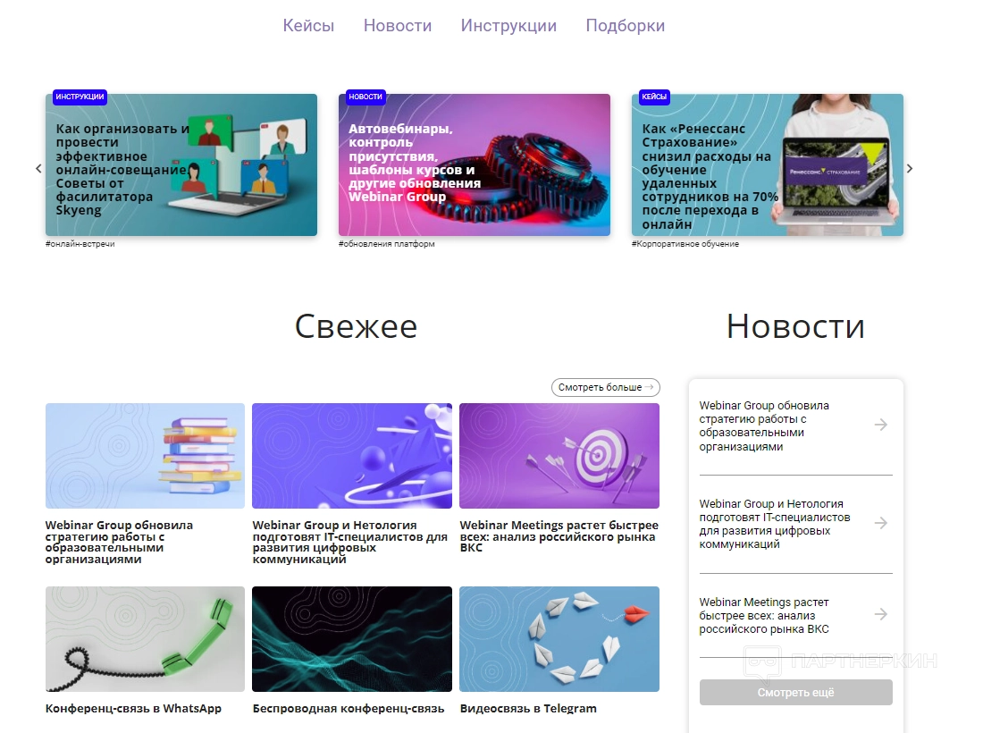The image size is (983, 733).
Task: Open the purple abstract shapes article image
Action: 352,456
